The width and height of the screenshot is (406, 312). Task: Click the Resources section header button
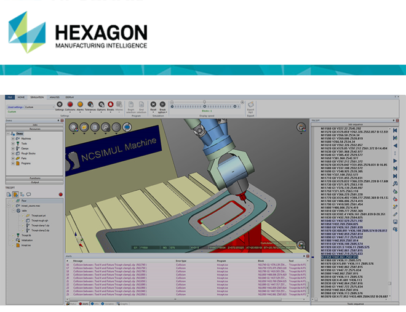point(34,129)
